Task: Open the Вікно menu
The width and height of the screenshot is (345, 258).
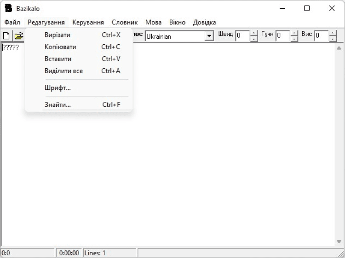Action: click(x=177, y=22)
